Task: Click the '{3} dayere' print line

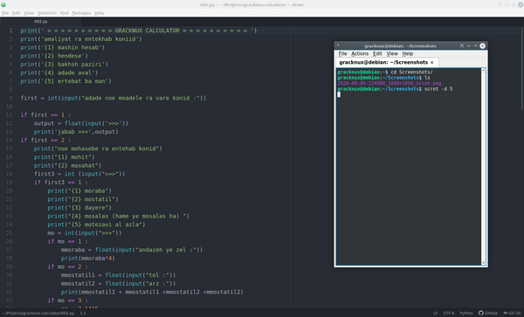Action: point(79,208)
